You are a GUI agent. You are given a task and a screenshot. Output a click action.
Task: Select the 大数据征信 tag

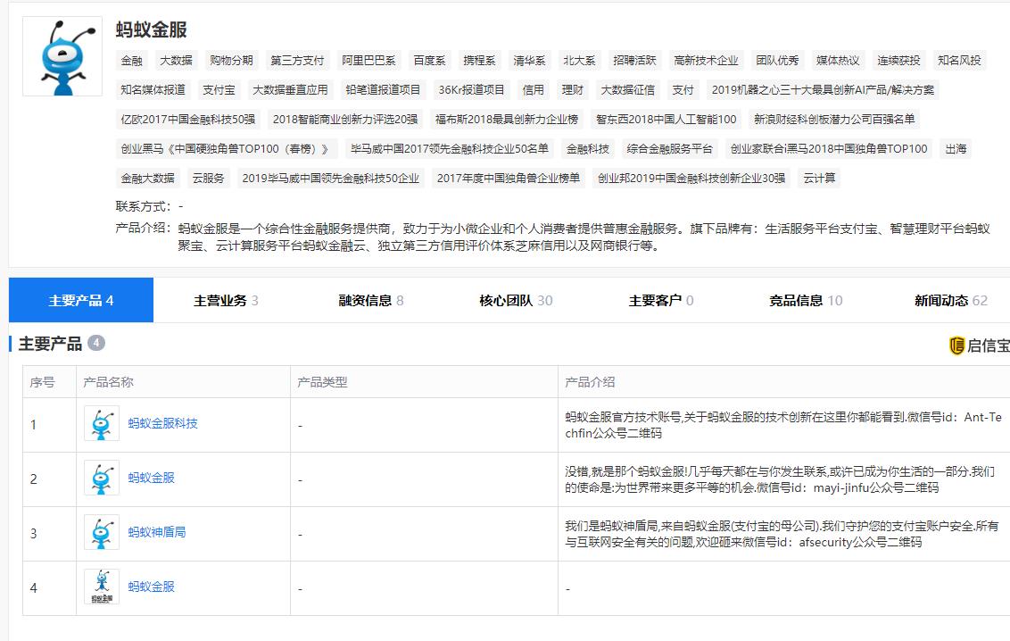click(x=628, y=90)
